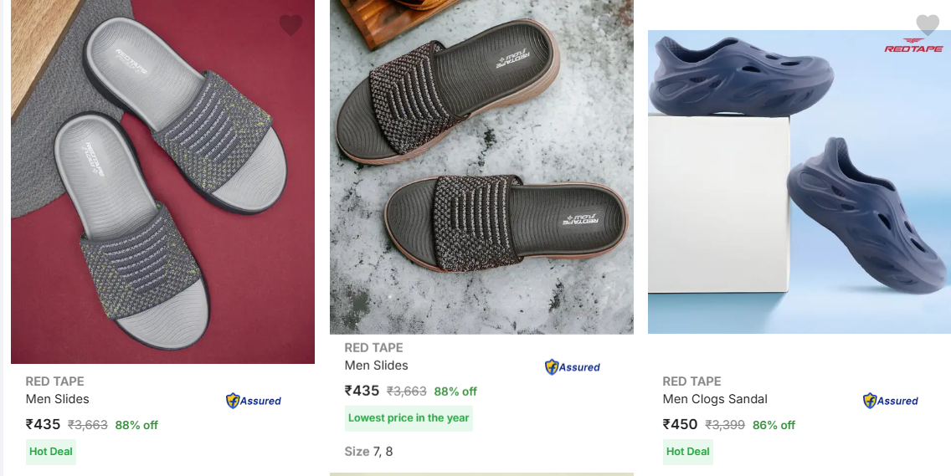The image size is (951, 476).
Task: Click Assured badge on grey slides listing
Action: pyautogui.click(x=254, y=401)
